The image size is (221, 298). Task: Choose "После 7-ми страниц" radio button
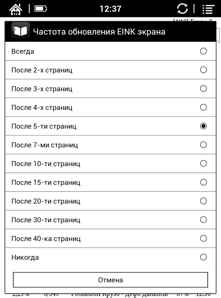pyautogui.click(x=203, y=145)
